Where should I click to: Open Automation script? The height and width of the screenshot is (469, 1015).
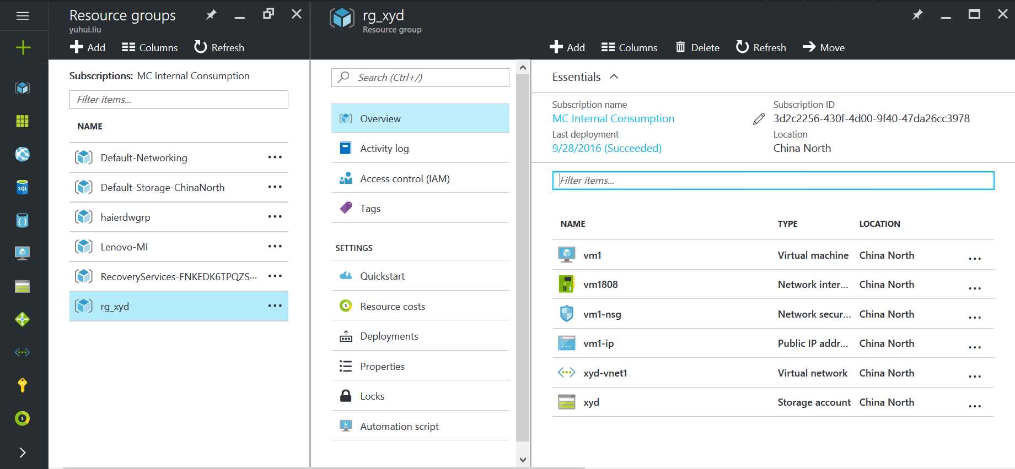point(420,427)
